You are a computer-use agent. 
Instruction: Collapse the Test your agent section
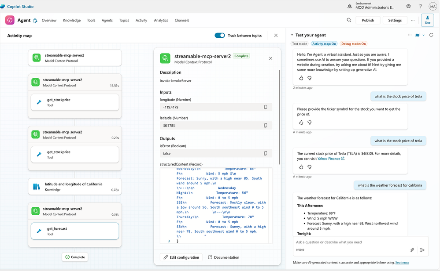point(292,35)
